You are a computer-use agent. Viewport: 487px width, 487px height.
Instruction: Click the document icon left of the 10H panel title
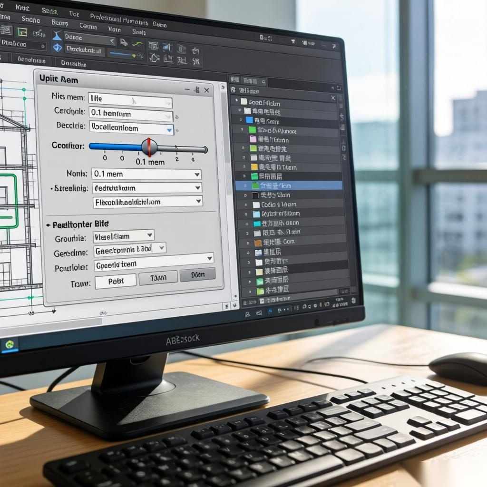tap(233, 90)
